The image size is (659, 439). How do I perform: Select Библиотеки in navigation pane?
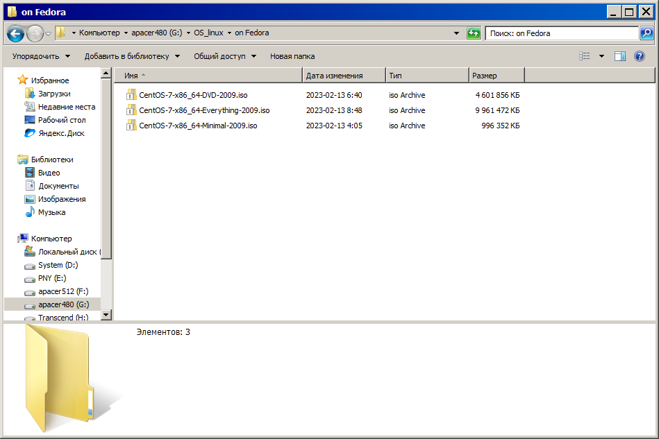pos(51,160)
